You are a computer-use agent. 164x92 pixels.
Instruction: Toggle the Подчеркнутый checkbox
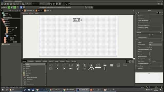[150, 59]
